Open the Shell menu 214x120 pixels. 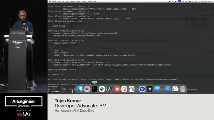pyautogui.click(x=59, y=1)
